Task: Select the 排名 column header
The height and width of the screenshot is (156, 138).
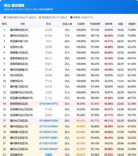Action: (4, 24)
